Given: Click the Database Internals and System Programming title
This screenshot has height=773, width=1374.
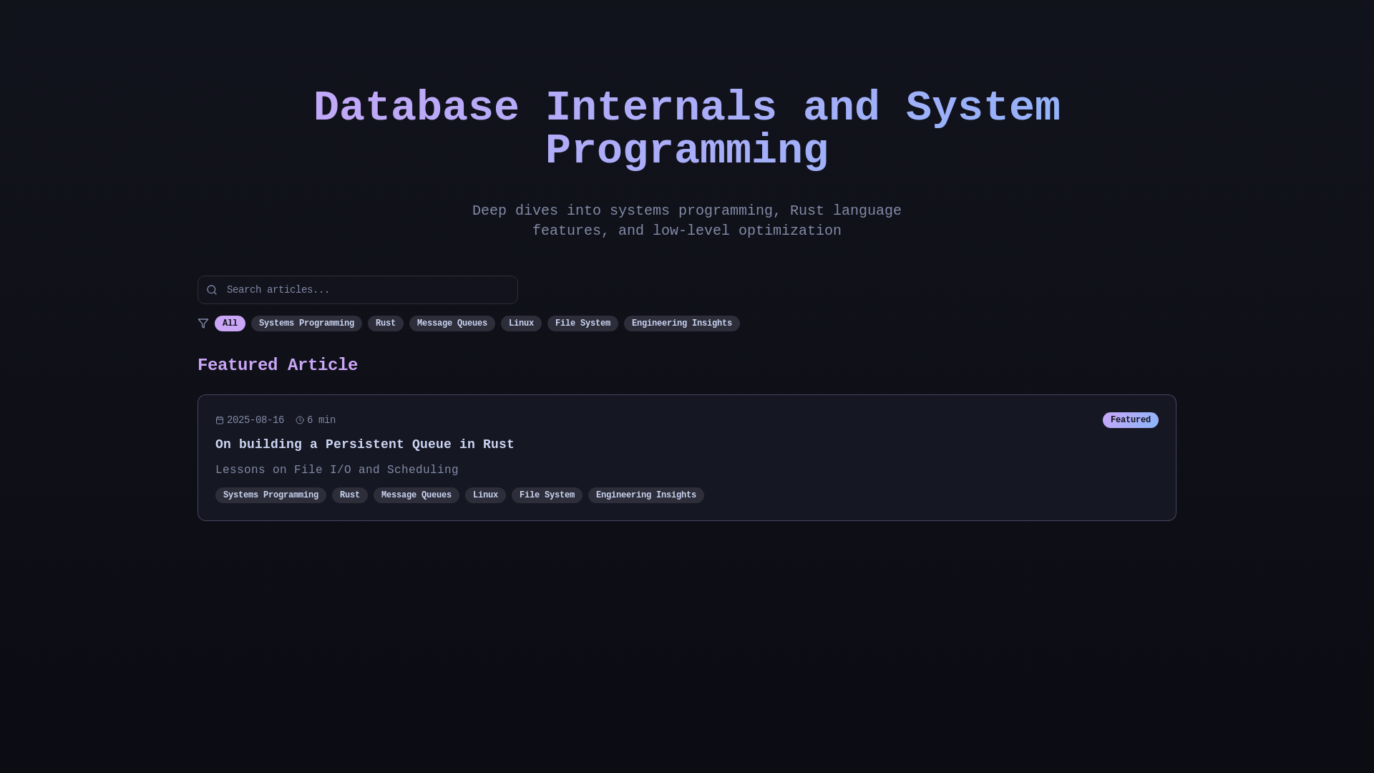Looking at the screenshot, I should [x=687, y=130].
